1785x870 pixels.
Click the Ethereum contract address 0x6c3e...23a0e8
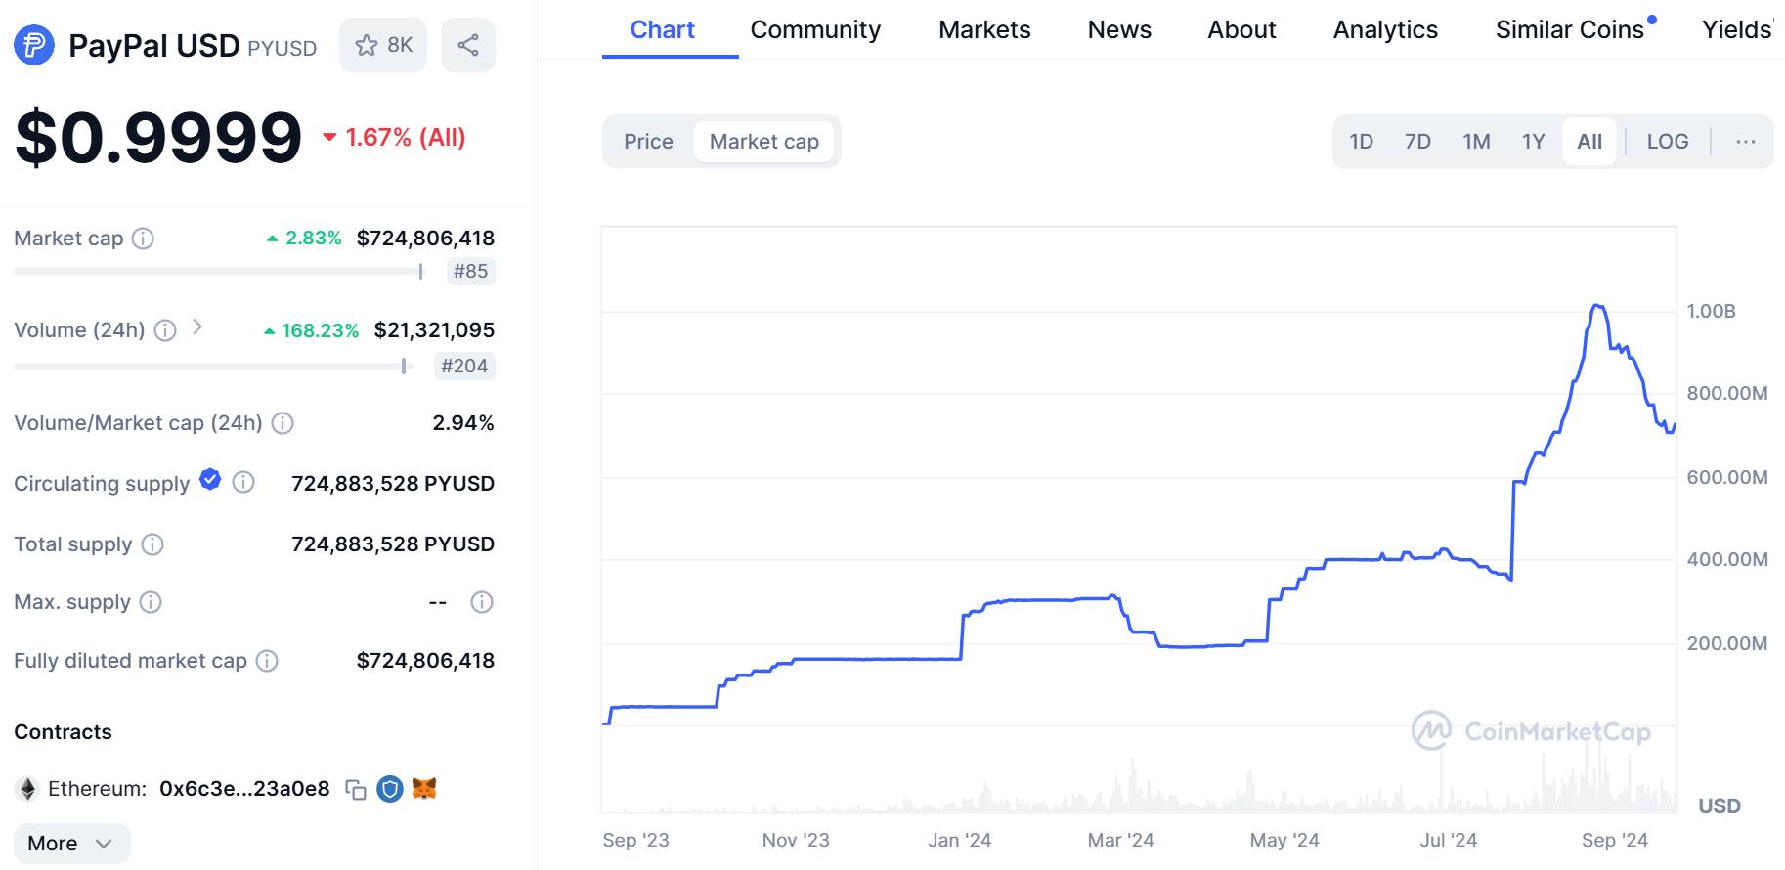(x=244, y=789)
